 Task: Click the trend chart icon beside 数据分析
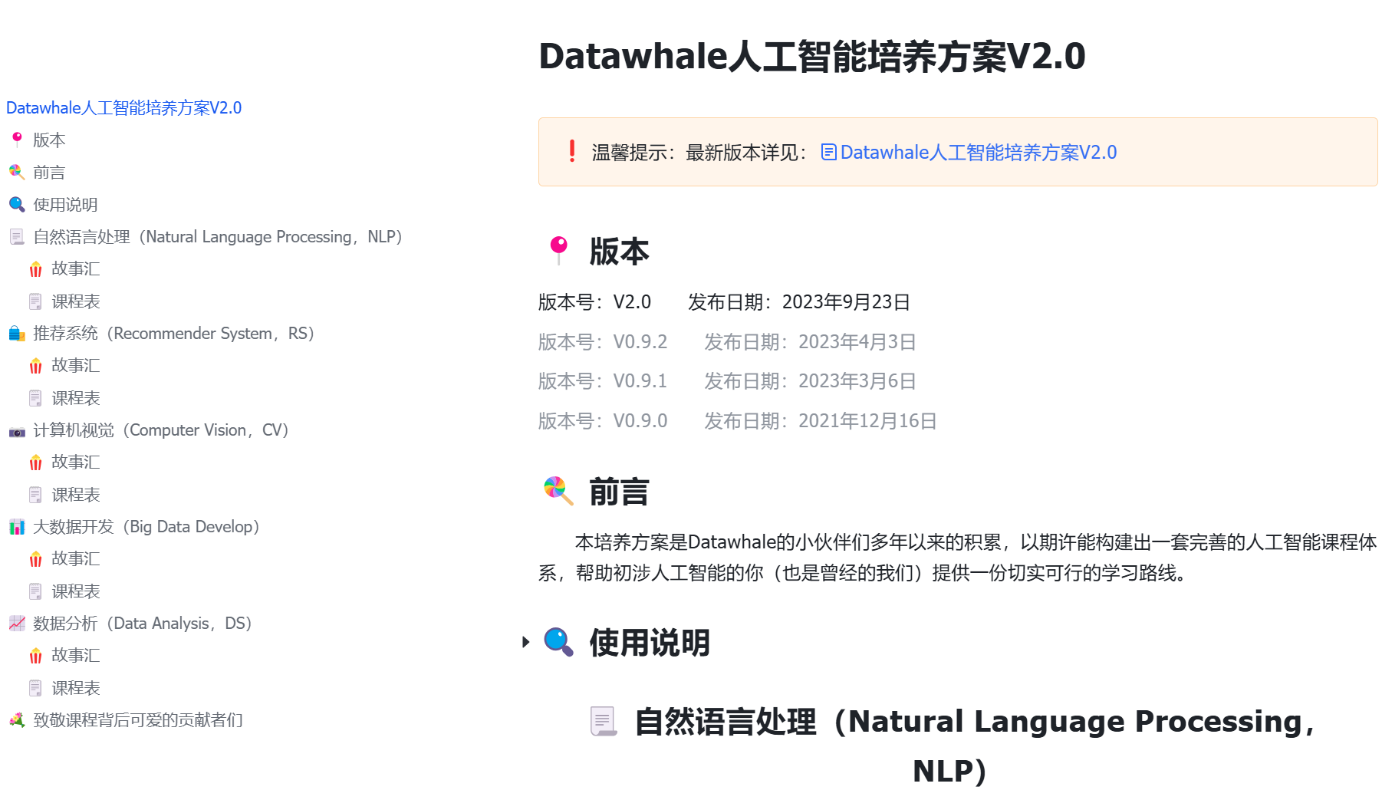click(x=17, y=623)
